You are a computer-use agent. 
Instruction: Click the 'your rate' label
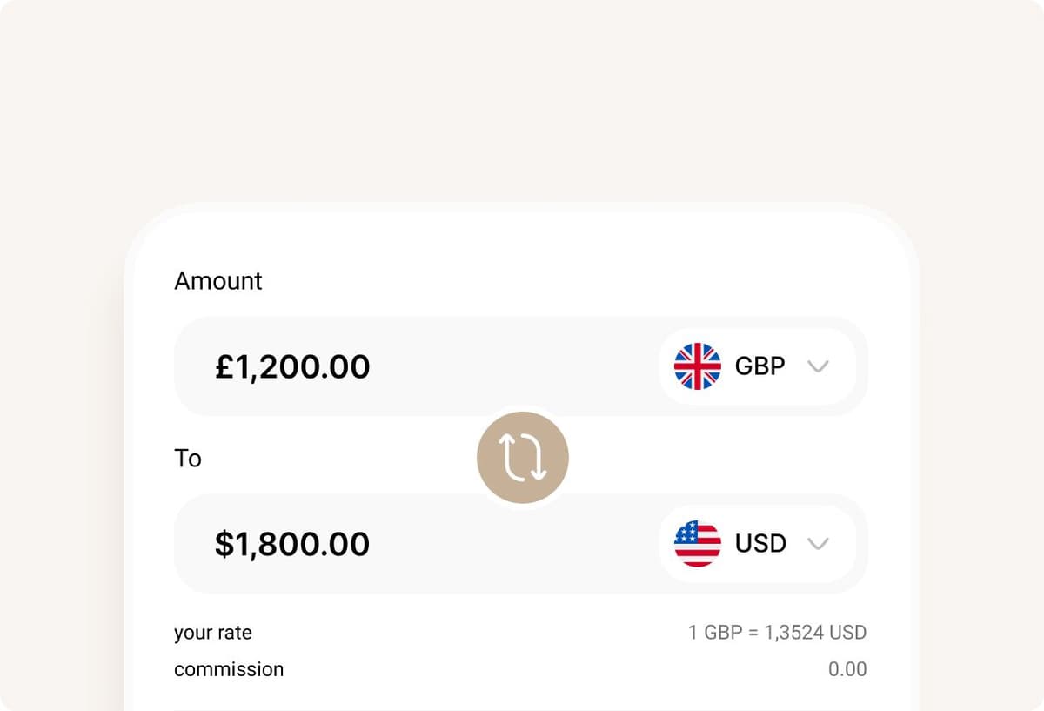point(213,634)
